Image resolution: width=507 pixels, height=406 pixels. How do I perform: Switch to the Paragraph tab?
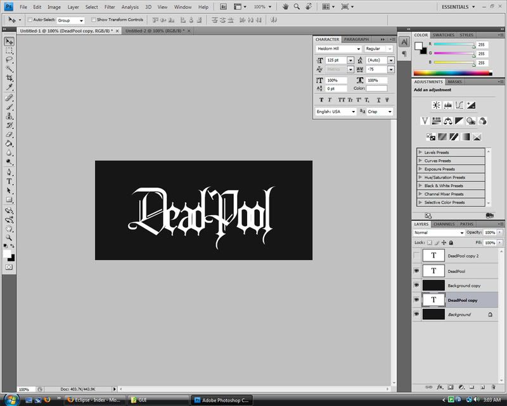point(356,39)
